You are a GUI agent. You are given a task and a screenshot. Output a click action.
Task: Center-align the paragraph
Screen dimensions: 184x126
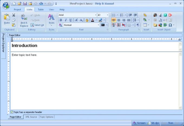click(119, 20)
